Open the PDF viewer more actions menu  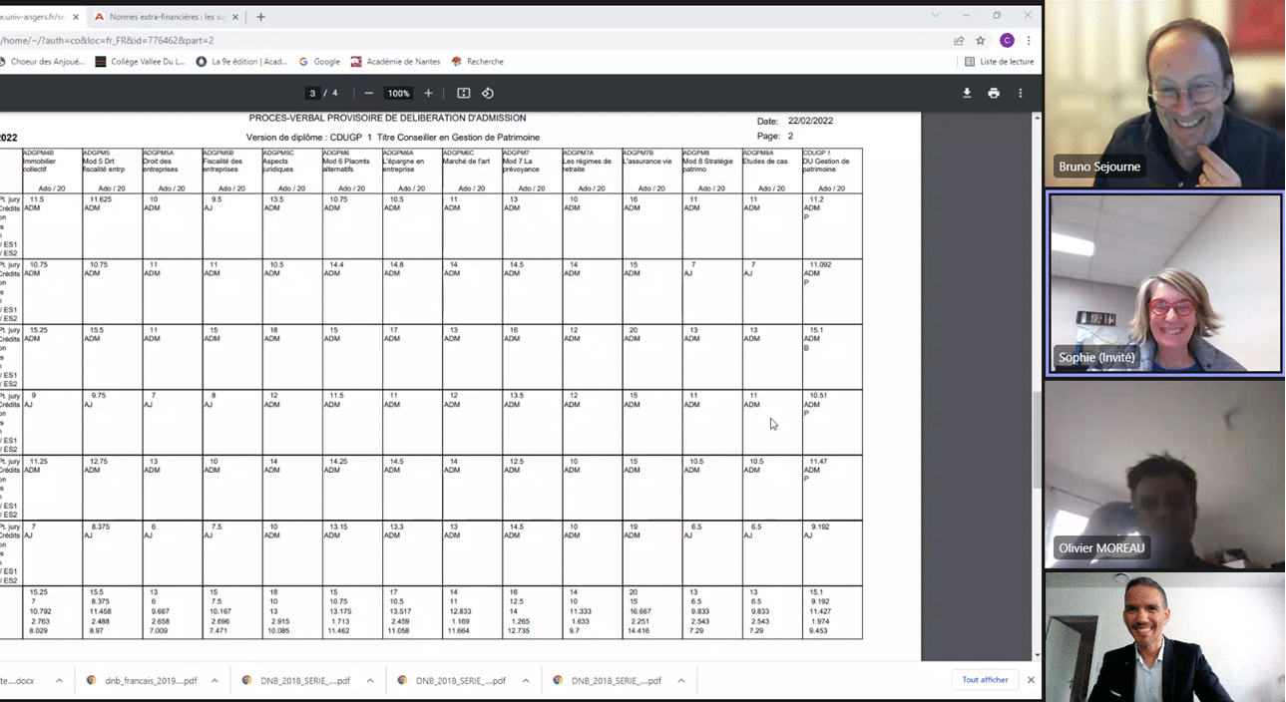(1020, 93)
